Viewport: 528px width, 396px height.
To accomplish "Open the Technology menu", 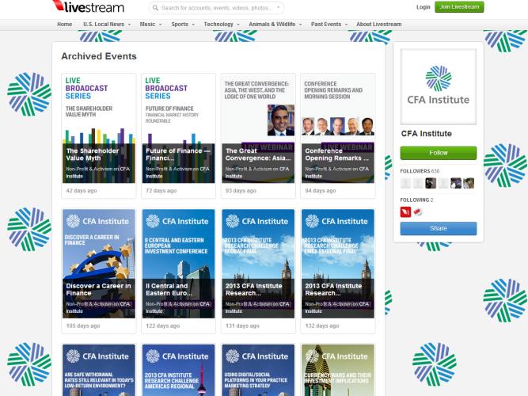I will point(218,25).
